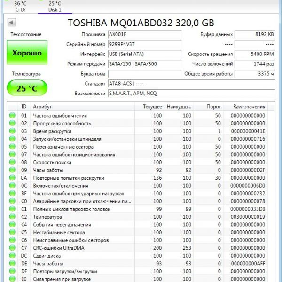This screenshot has height=282, width=282.
Task: Click status icon of attribute 04
Action: (12, 139)
